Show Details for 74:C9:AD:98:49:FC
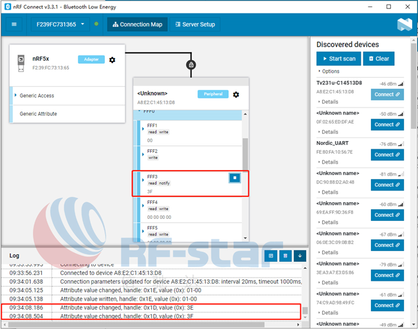418x329 pixels. (x=328, y=313)
